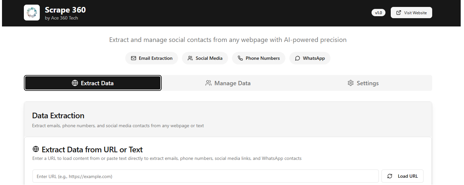This screenshot has width=464, height=185.
Task: Switch to the Manage Data tab
Action: (x=228, y=83)
